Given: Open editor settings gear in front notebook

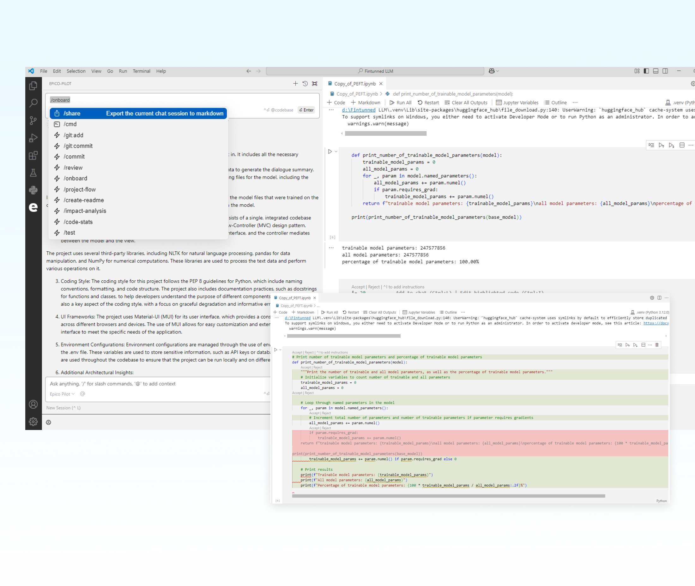Looking at the screenshot, I should (x=652, y=298).
